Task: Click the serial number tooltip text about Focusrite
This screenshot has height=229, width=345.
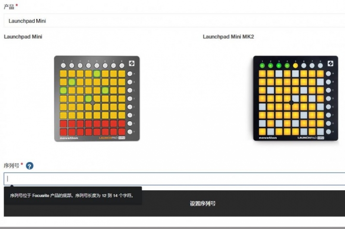Action: [72, 195]
